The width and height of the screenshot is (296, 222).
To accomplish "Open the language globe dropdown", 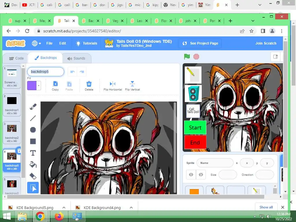I will (36, 43).
